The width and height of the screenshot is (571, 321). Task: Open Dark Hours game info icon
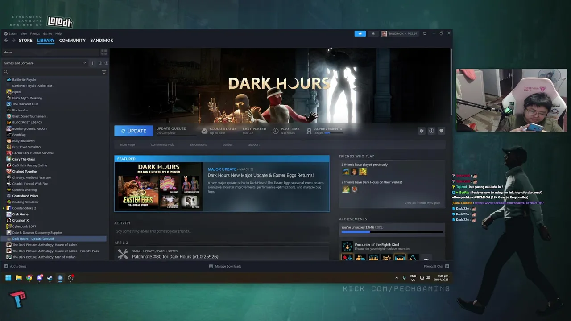pyautogui.click(x=431, y=131)
